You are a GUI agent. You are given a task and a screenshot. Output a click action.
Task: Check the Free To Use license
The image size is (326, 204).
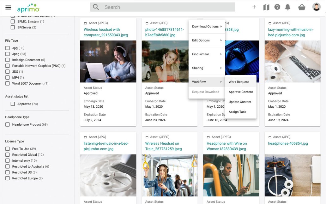point(8,149)
